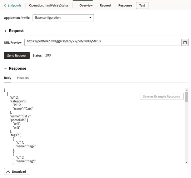Screen dimensions: 191x178
Task: Click the "name": "Cats" line
Action: pos(22,109)
